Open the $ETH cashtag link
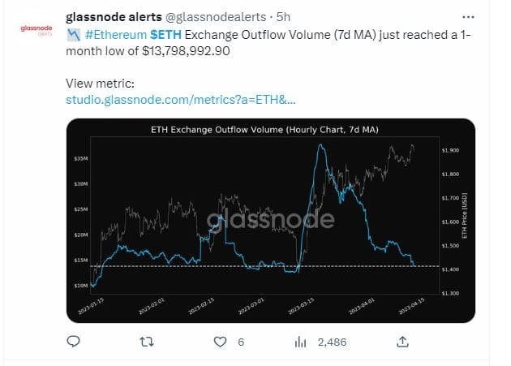 166,35
